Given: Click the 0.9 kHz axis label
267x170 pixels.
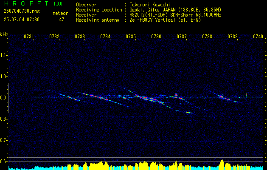Looking at the screenshot, I should pos(3,98).
